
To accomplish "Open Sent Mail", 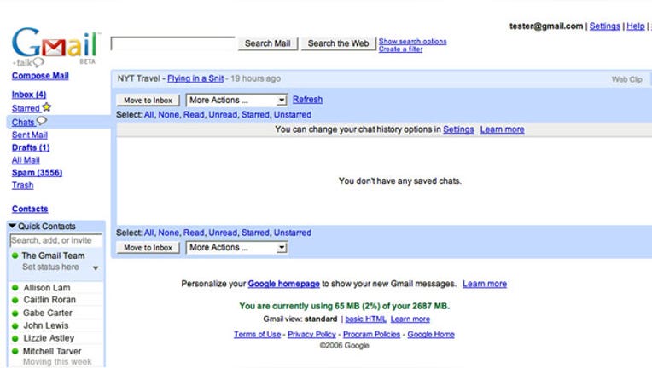I will pyautogui.click(x=30, y=135).
